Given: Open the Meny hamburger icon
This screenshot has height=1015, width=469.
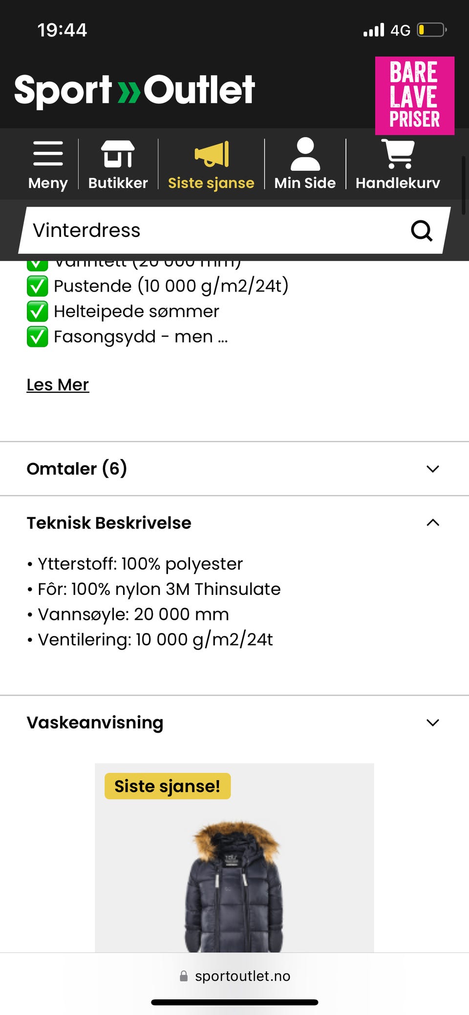Looking at the screenshot, I should (48, 153).
